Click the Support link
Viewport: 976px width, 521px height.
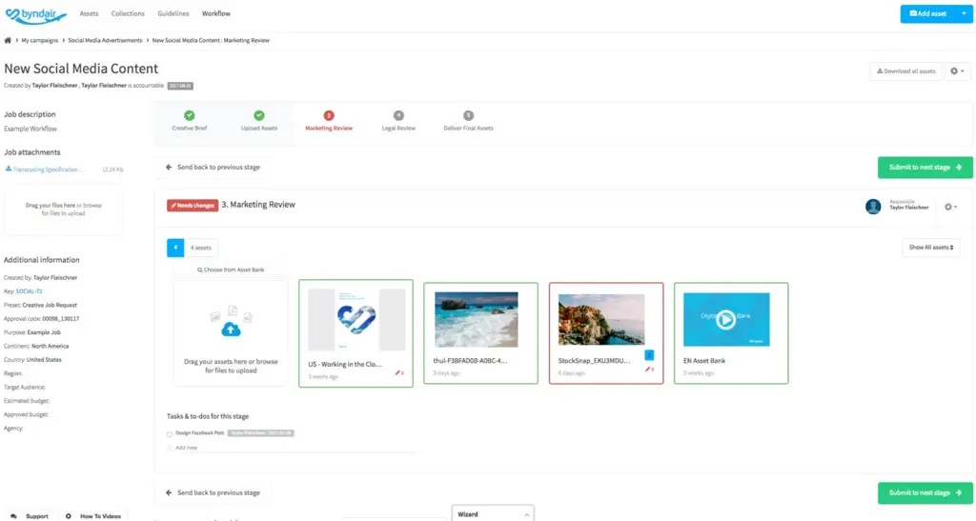pos(37,516)
